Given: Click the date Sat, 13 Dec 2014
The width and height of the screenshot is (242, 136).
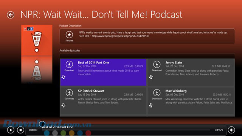Looking at the screenshot, I should pos(87,95).
